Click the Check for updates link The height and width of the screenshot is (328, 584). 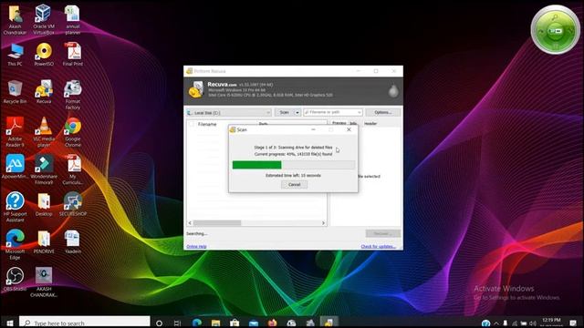point(379,246)
